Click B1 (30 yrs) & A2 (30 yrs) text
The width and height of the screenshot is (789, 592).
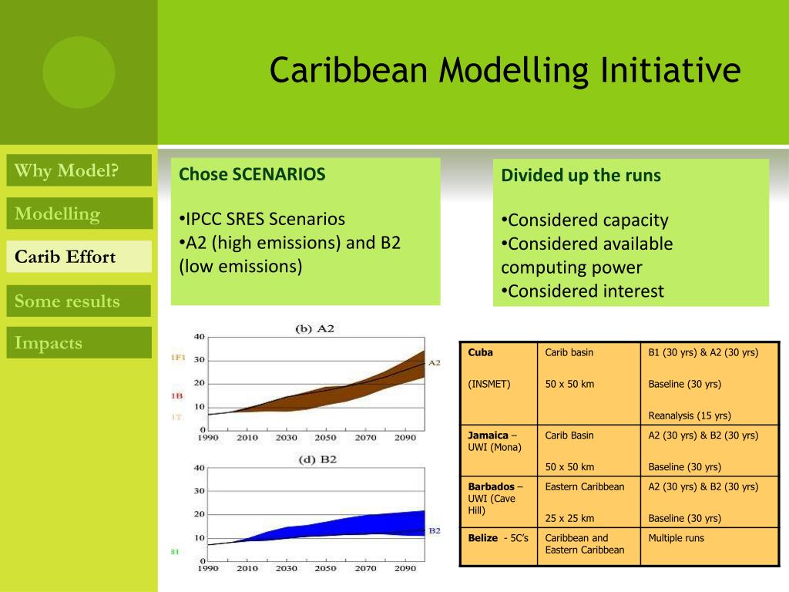(x=703, y=352)
